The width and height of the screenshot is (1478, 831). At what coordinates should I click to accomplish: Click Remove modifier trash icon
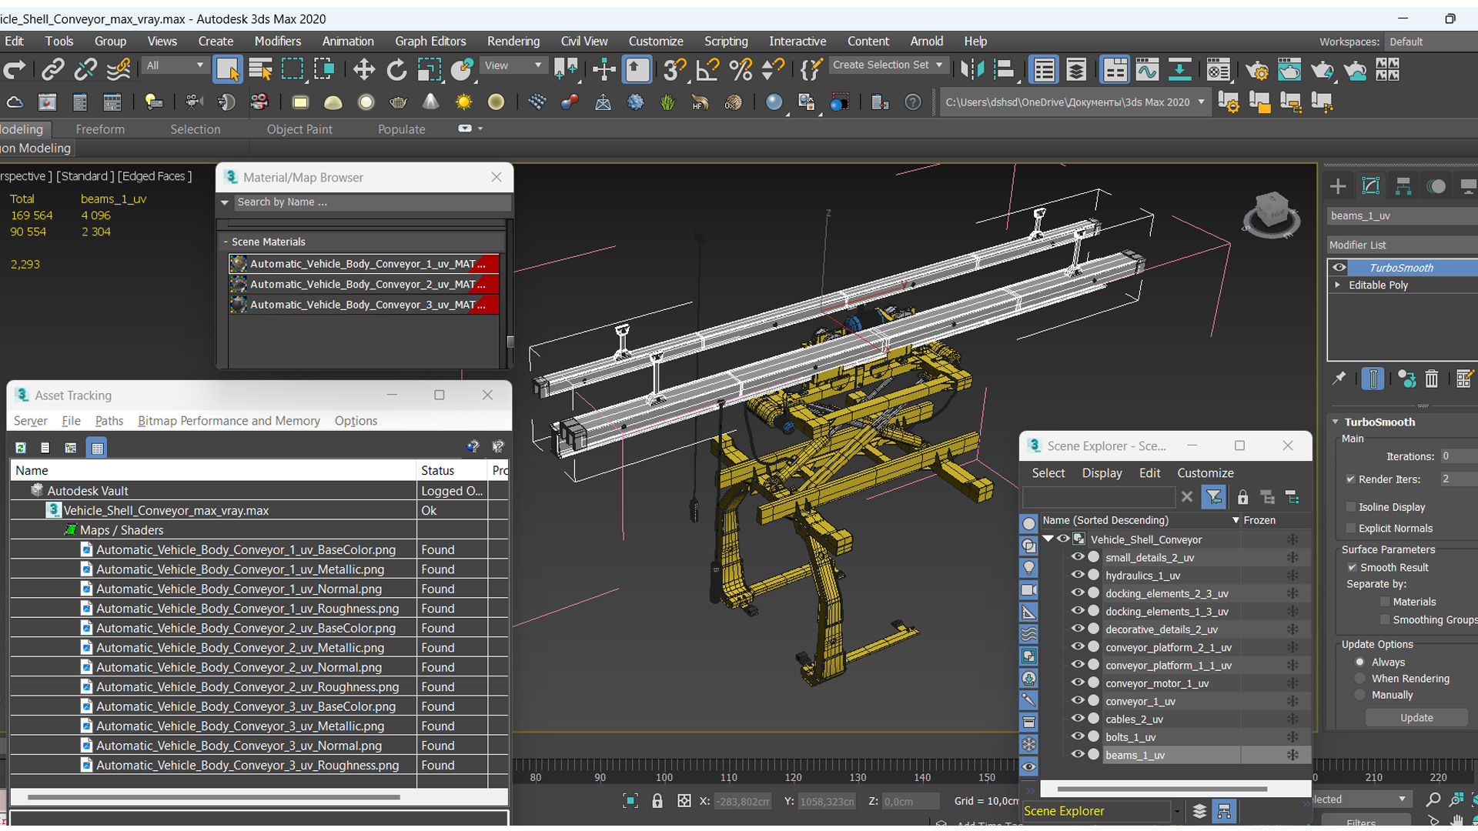(x=1431, y=379)
